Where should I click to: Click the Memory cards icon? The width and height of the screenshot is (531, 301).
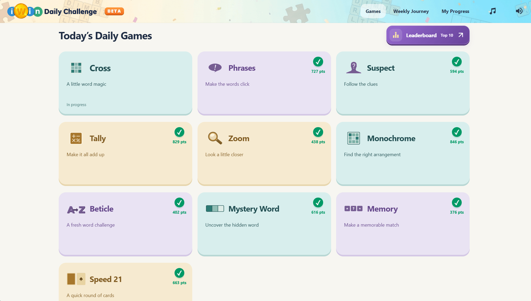354,209
